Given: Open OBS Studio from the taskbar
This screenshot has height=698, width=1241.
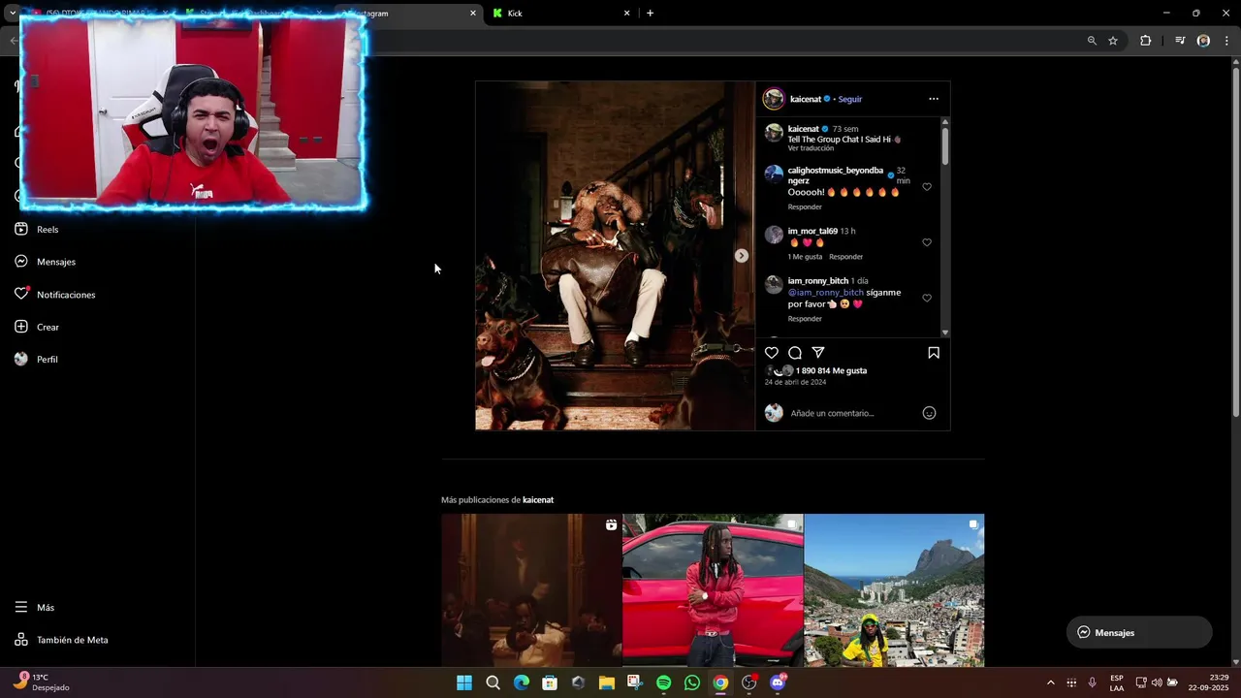Looking at the screenshot, I should 748,682.
